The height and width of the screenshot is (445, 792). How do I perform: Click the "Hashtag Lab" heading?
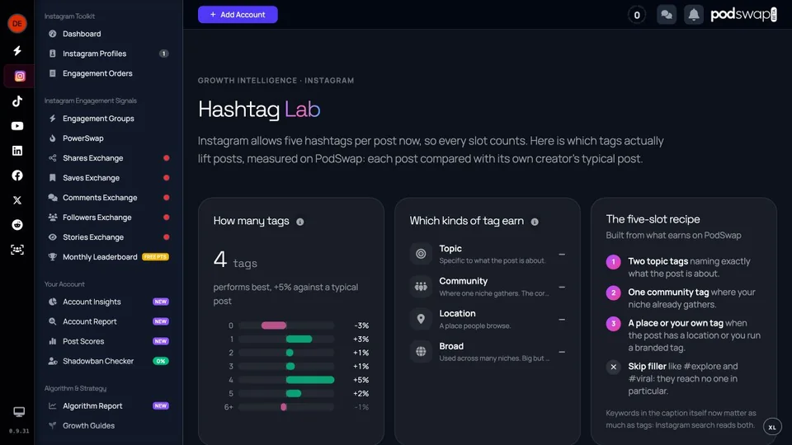(x=259, y=109)
